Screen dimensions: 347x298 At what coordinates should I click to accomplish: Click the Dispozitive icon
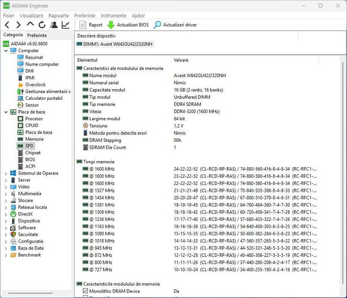13,221
